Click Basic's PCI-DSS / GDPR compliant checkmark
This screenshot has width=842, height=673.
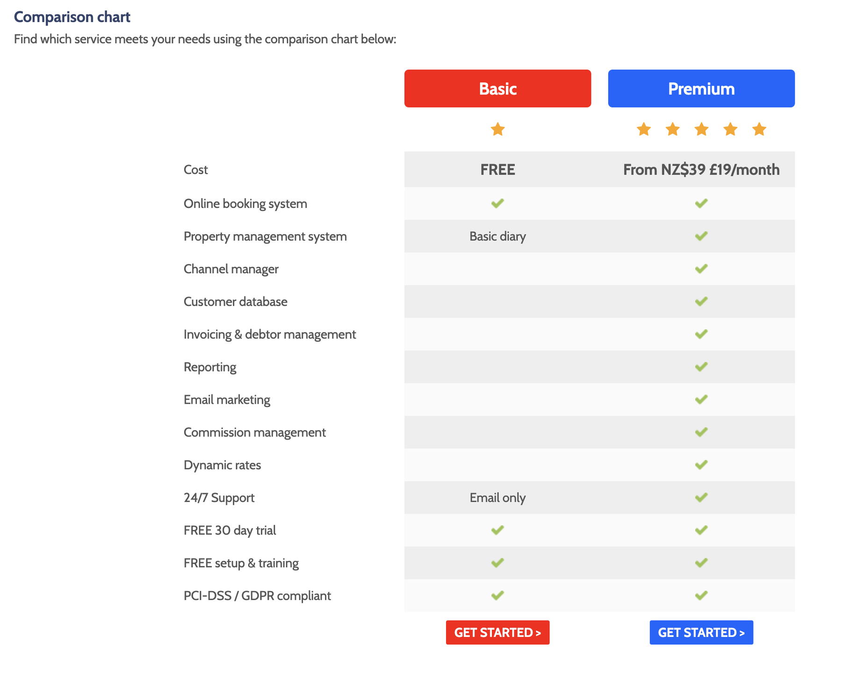497,595
